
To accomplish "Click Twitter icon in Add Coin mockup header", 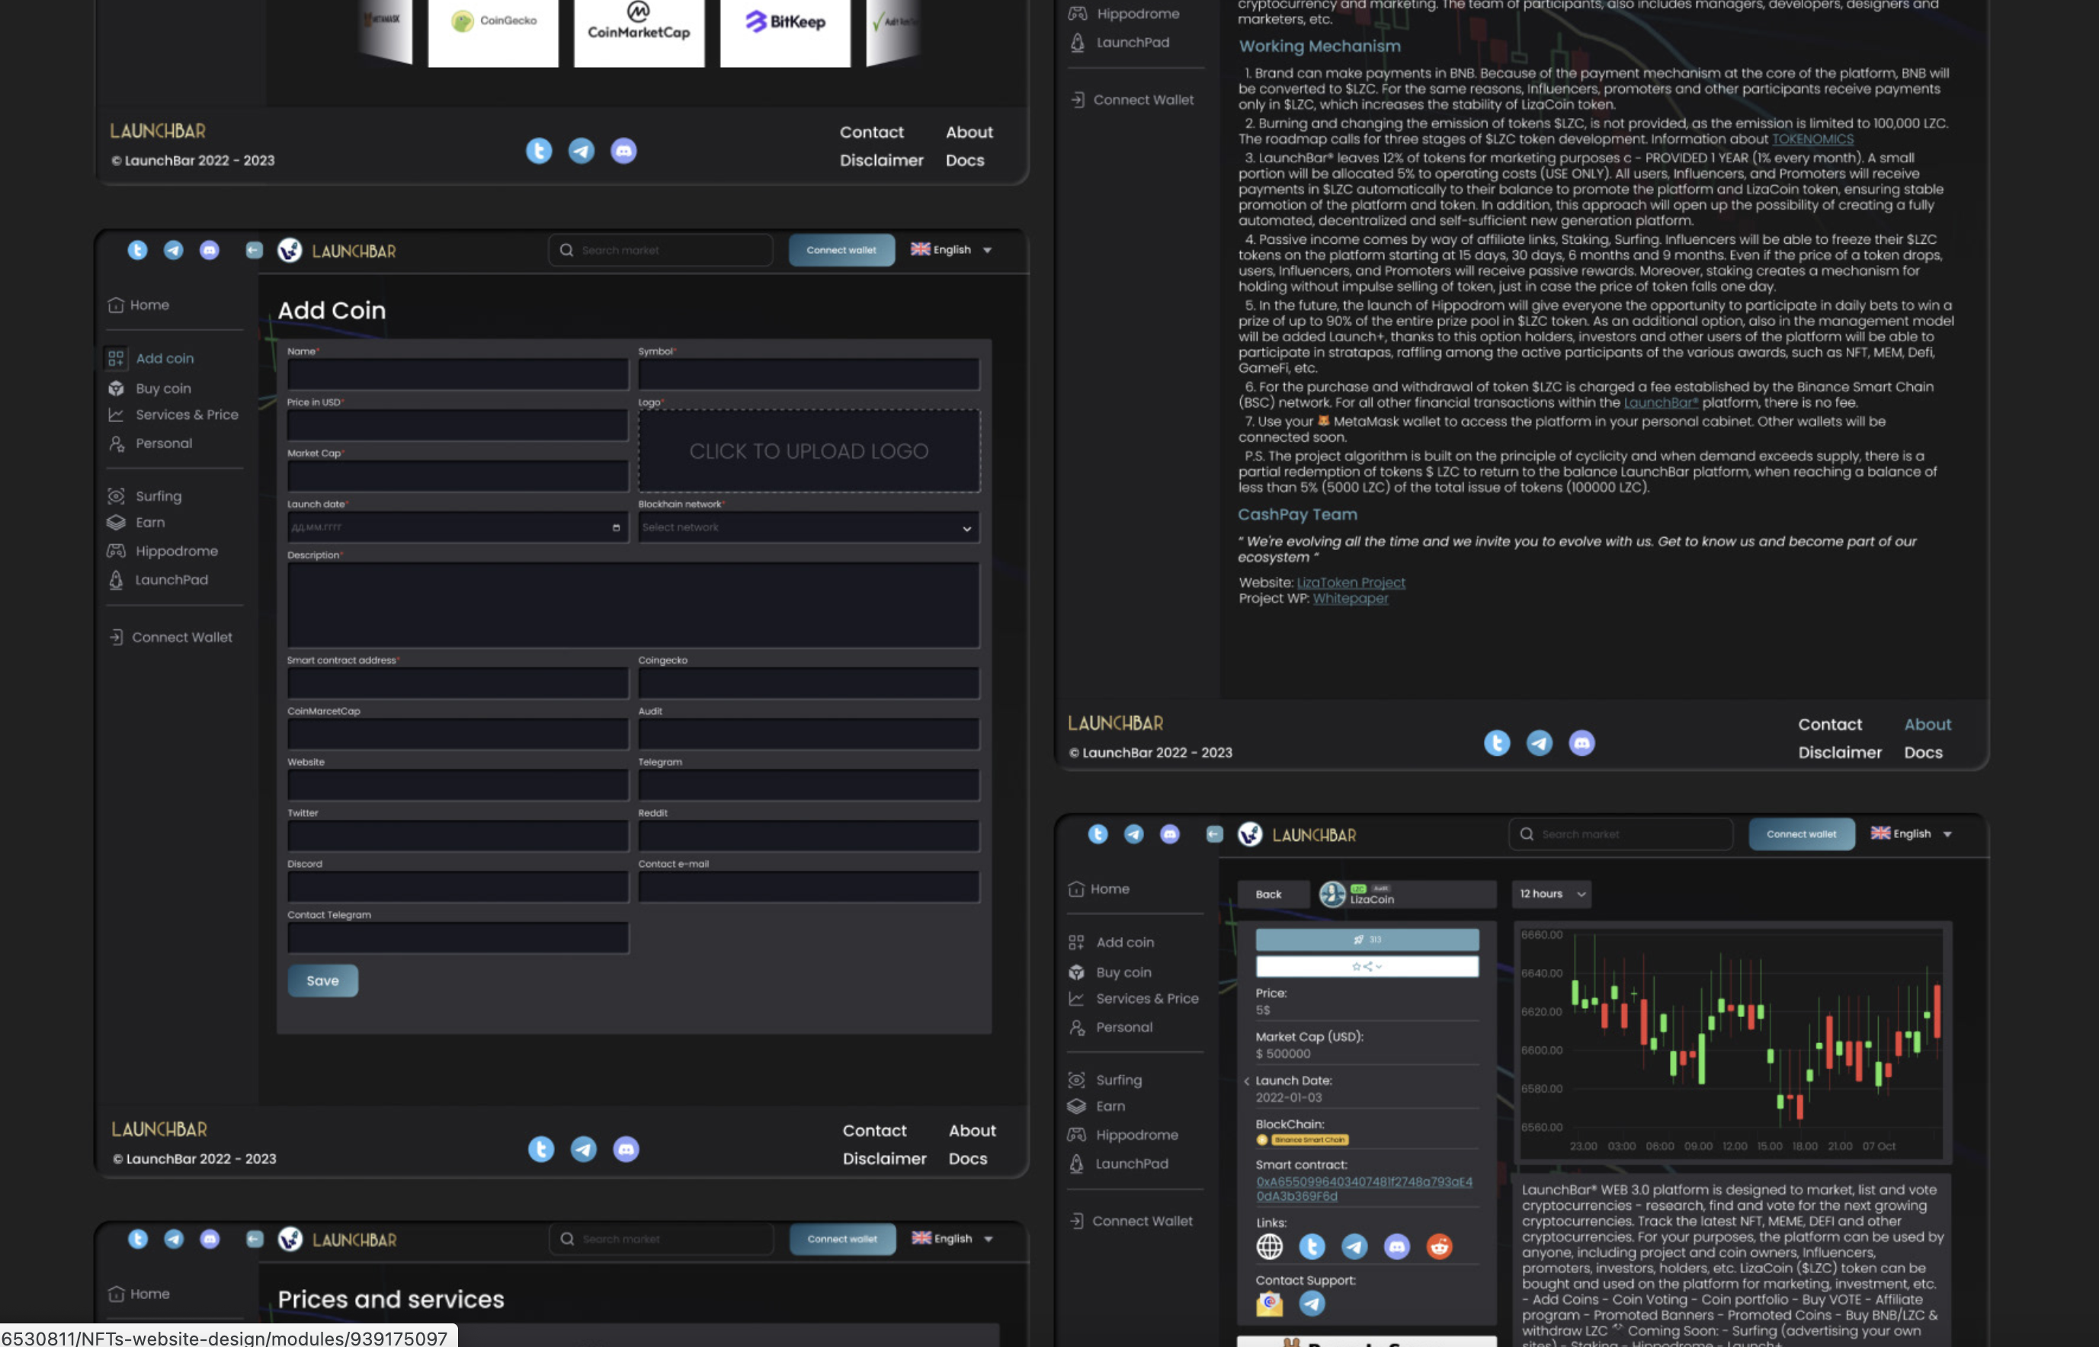I will (x=137, y=250).
